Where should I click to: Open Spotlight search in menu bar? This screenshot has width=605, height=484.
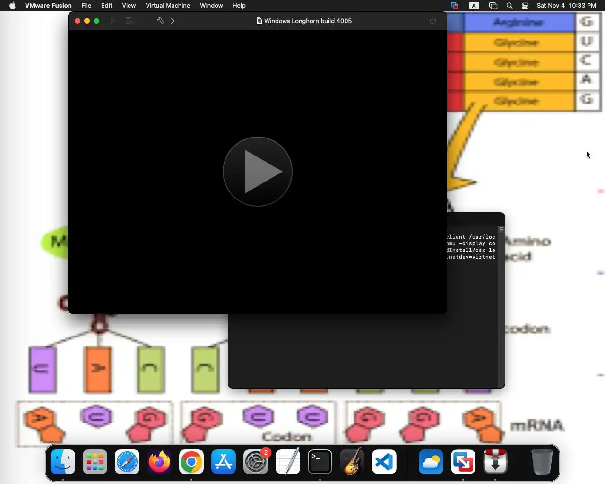click(x=510, y=6)
